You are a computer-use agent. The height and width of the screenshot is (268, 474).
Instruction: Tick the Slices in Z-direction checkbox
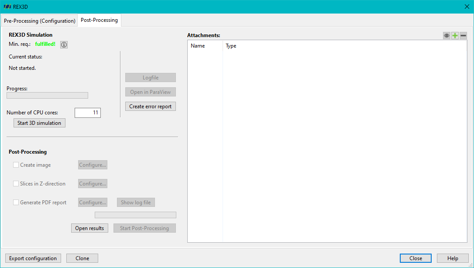pyautogui.click(x=16, y=184)
